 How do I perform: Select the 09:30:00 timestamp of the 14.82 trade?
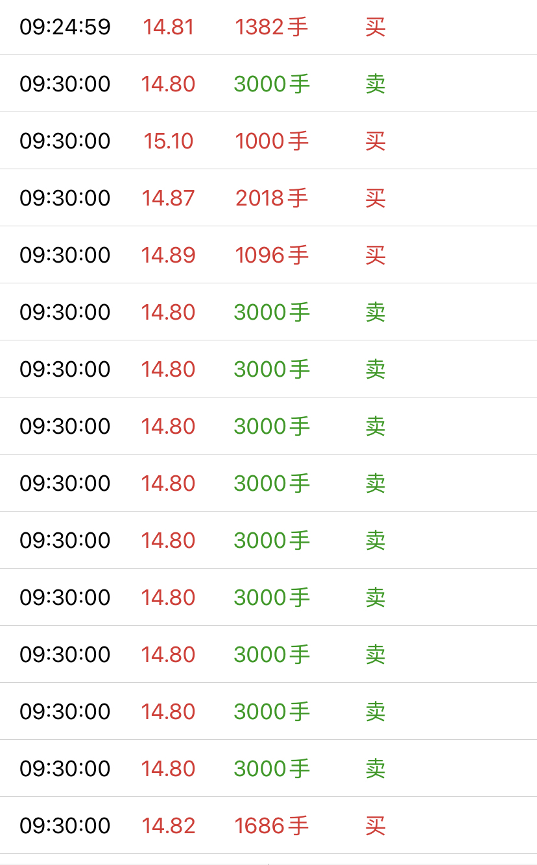[x=65, y=826]
